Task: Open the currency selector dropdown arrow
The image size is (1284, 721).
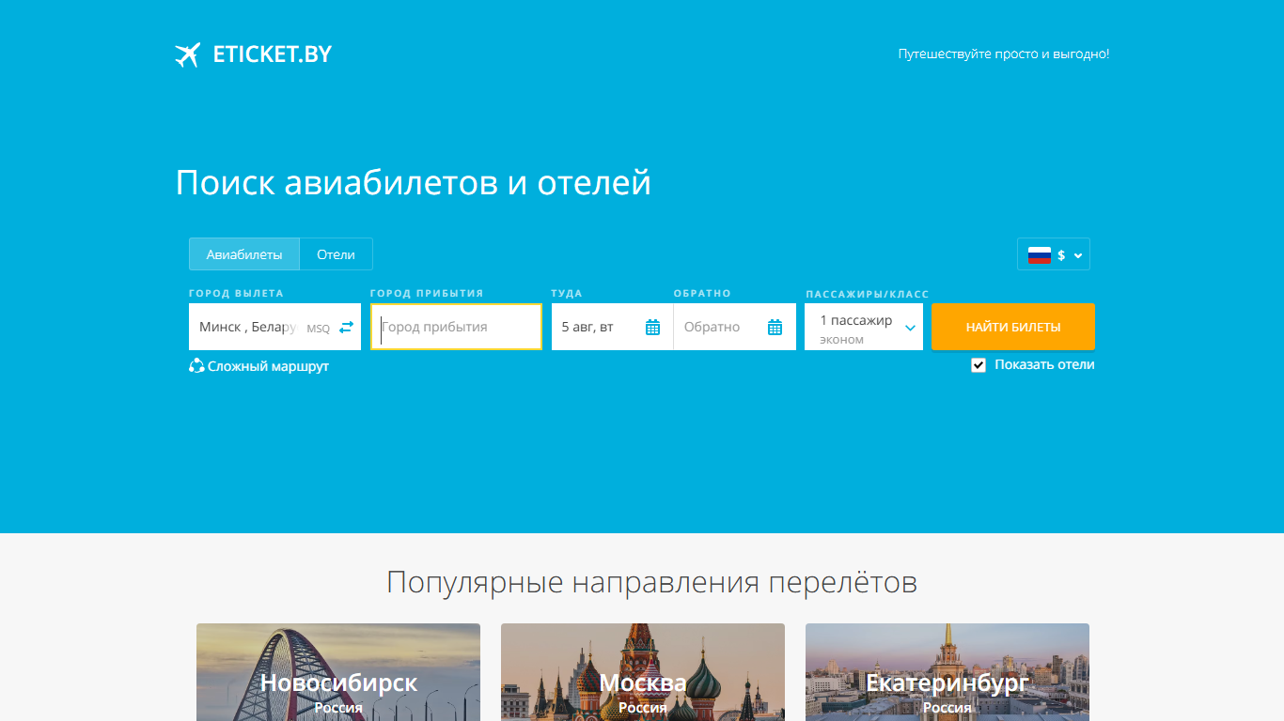Action: [1078, 255]
